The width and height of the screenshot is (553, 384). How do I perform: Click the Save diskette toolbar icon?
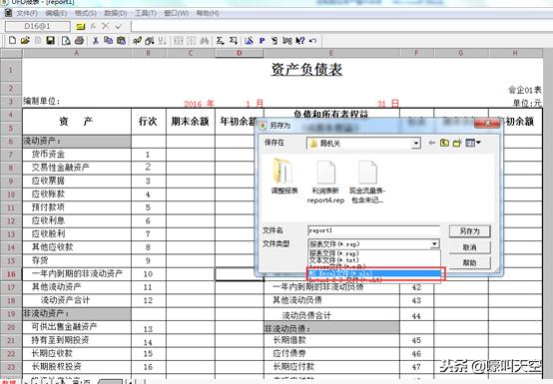pos(51,40)
